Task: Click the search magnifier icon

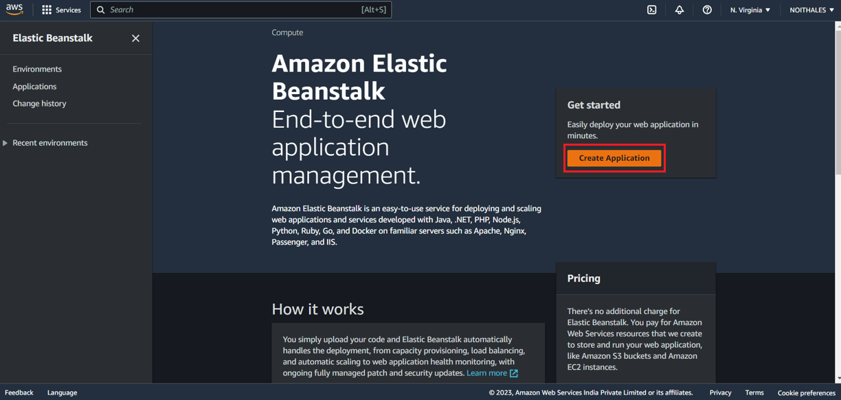Action: 100,10
